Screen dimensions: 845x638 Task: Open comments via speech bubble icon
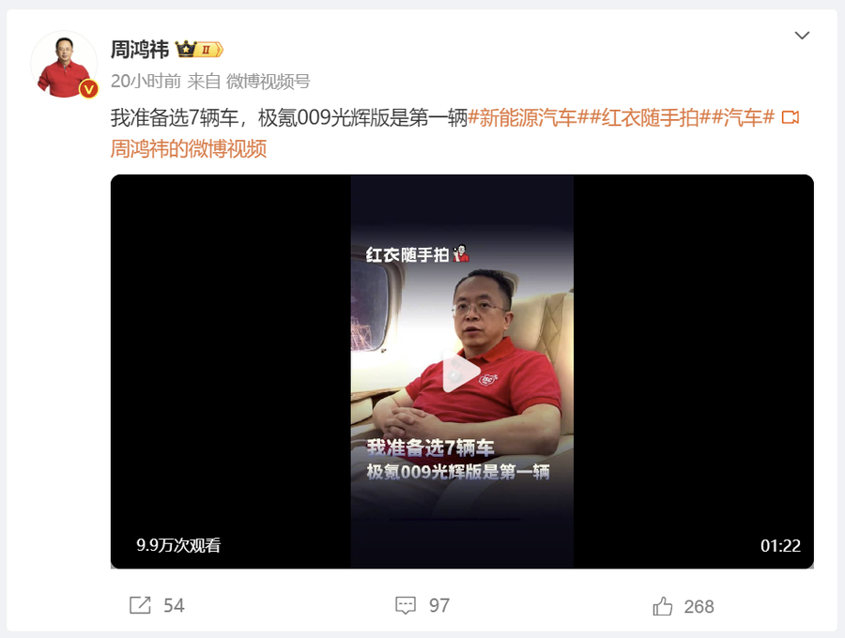pyautogui.click(x=406, y=606)
